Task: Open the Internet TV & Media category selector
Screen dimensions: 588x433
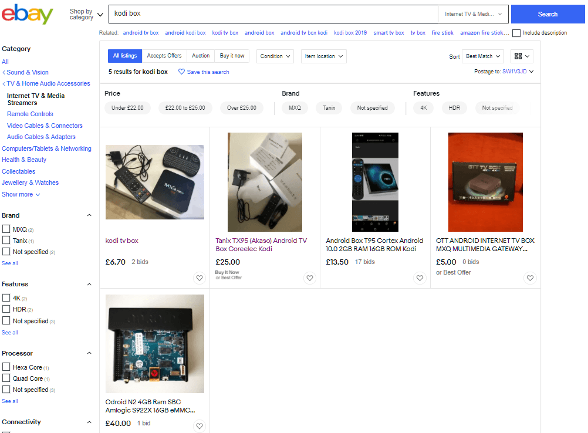Action: click(473, 14)
